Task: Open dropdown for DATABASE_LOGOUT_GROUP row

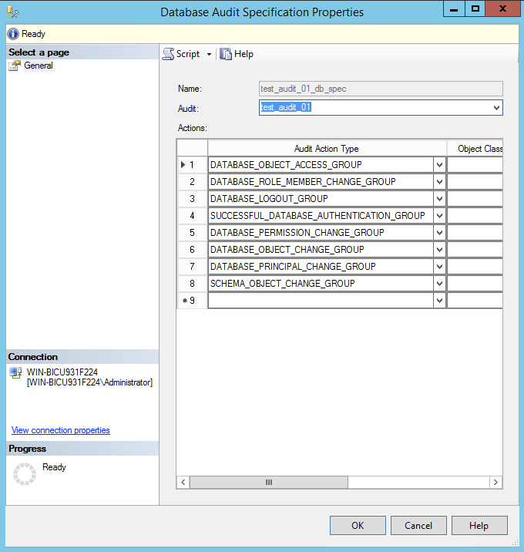Action: pos(439,199)
